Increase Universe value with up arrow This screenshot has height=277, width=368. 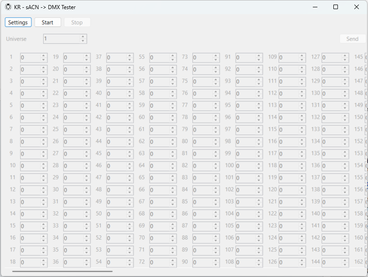(83, 37)
